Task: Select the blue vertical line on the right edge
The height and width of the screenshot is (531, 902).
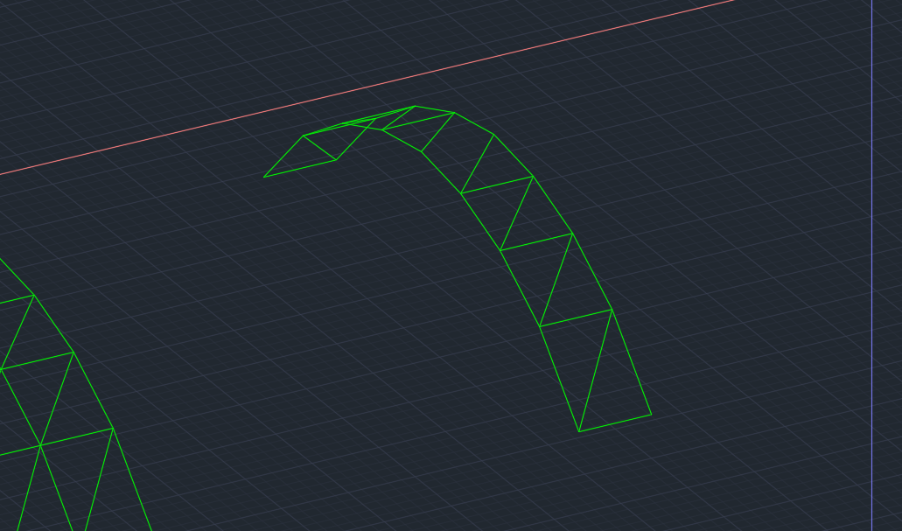Action: click(872, 262)
